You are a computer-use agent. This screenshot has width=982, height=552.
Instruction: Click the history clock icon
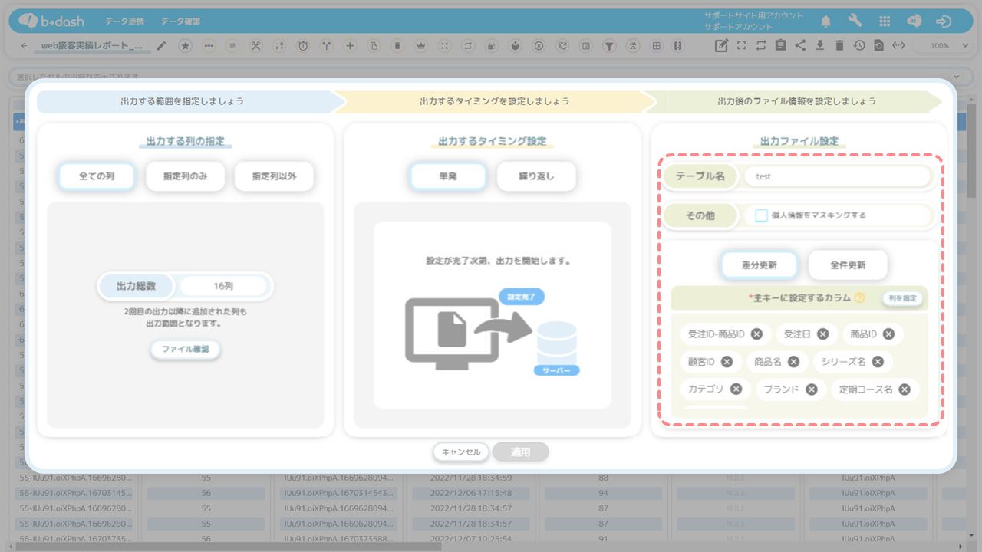[x=859, y=45]
